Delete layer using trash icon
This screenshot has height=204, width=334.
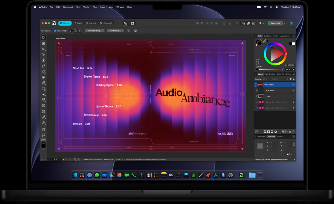[294, 132]
